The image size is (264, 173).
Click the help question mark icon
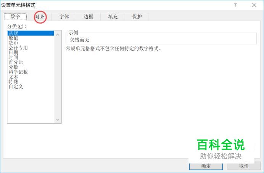[235, 5]
